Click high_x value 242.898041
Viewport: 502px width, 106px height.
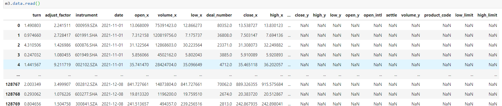[272, 104]
